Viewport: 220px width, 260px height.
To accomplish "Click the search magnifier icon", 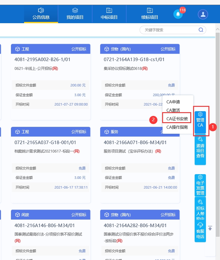I will tap(201, 30).
